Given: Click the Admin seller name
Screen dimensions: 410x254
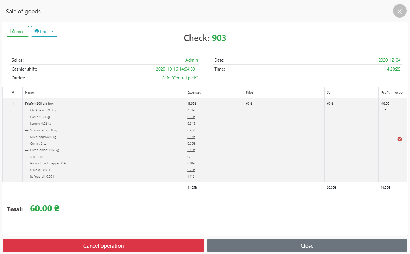Looking at the screenshot, I should (x=191, y=60).
